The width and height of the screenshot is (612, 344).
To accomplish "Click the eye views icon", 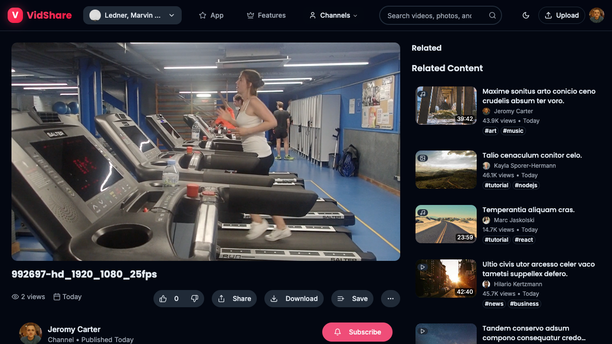I will pos(15,297).
